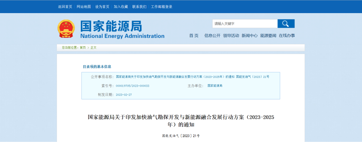Click the 国家能源局 title logo text
Viewport: 362px width, 142px height.
click(x=111, y=26)
